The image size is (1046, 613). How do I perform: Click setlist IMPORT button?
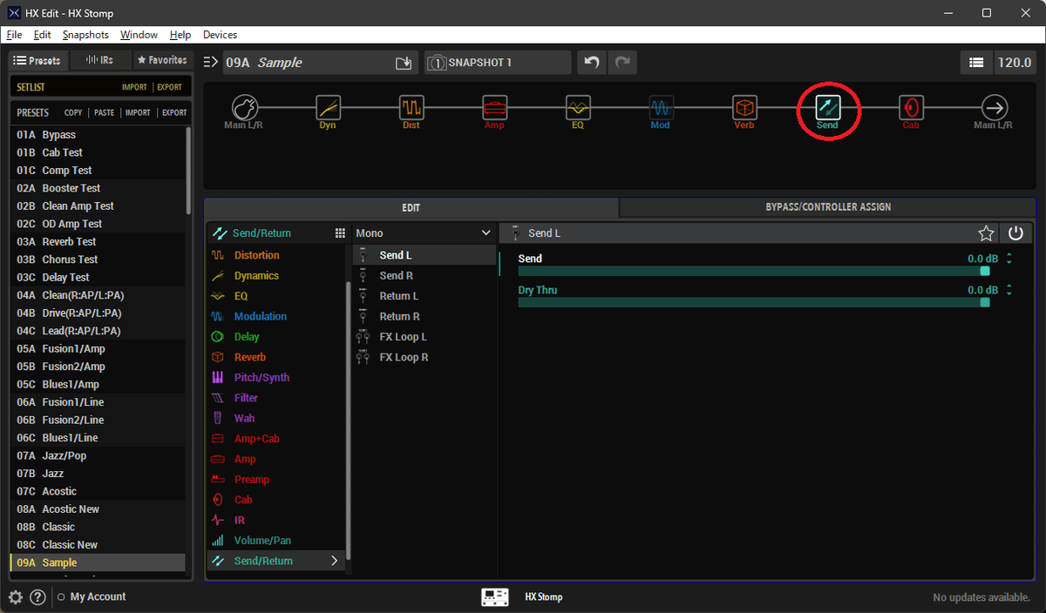(135, 87)
